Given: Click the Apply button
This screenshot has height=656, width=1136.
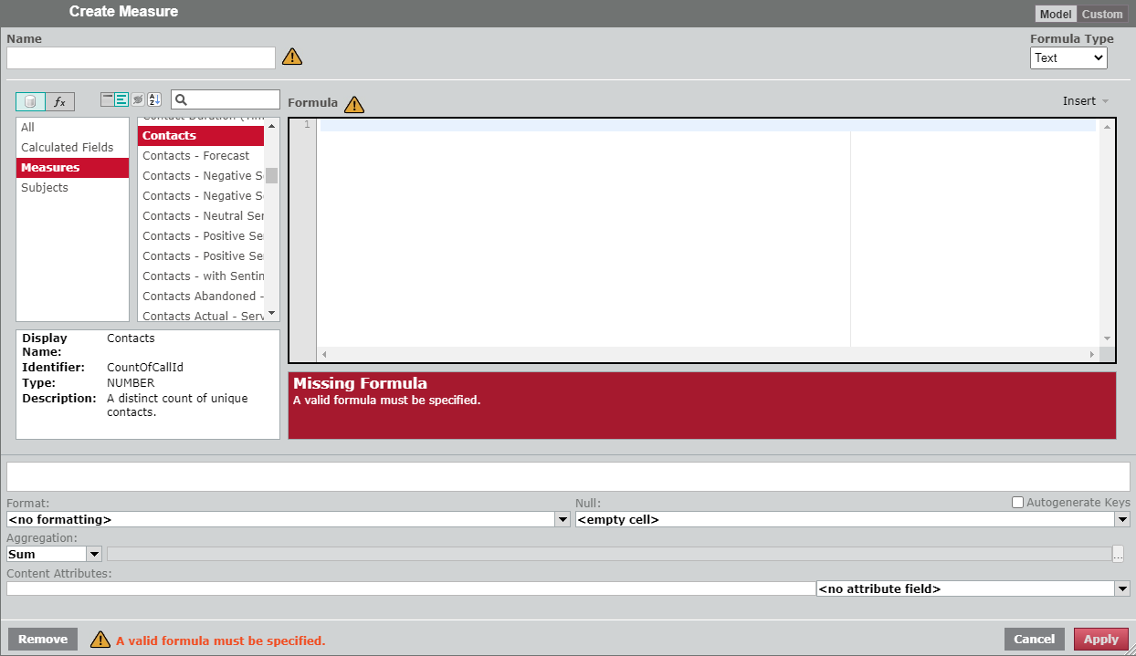Looking at the screenshot, I should point(1100,639).
